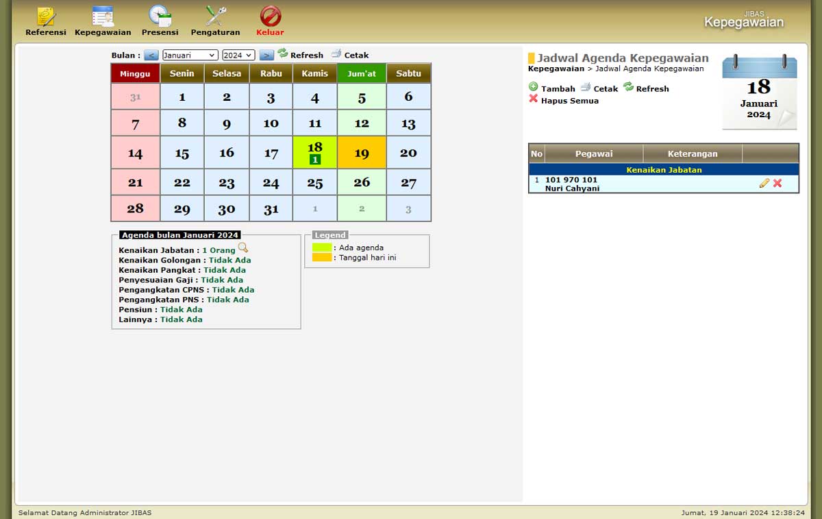
Task: Click employee name Nuri Cahyani
Action: pos(573,189)
